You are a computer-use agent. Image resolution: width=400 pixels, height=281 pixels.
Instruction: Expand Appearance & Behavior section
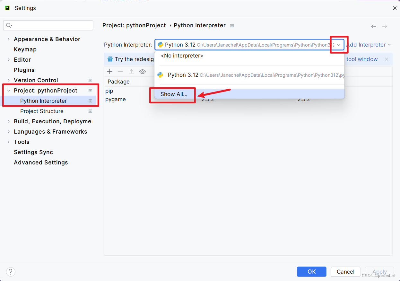pos(9,39)
